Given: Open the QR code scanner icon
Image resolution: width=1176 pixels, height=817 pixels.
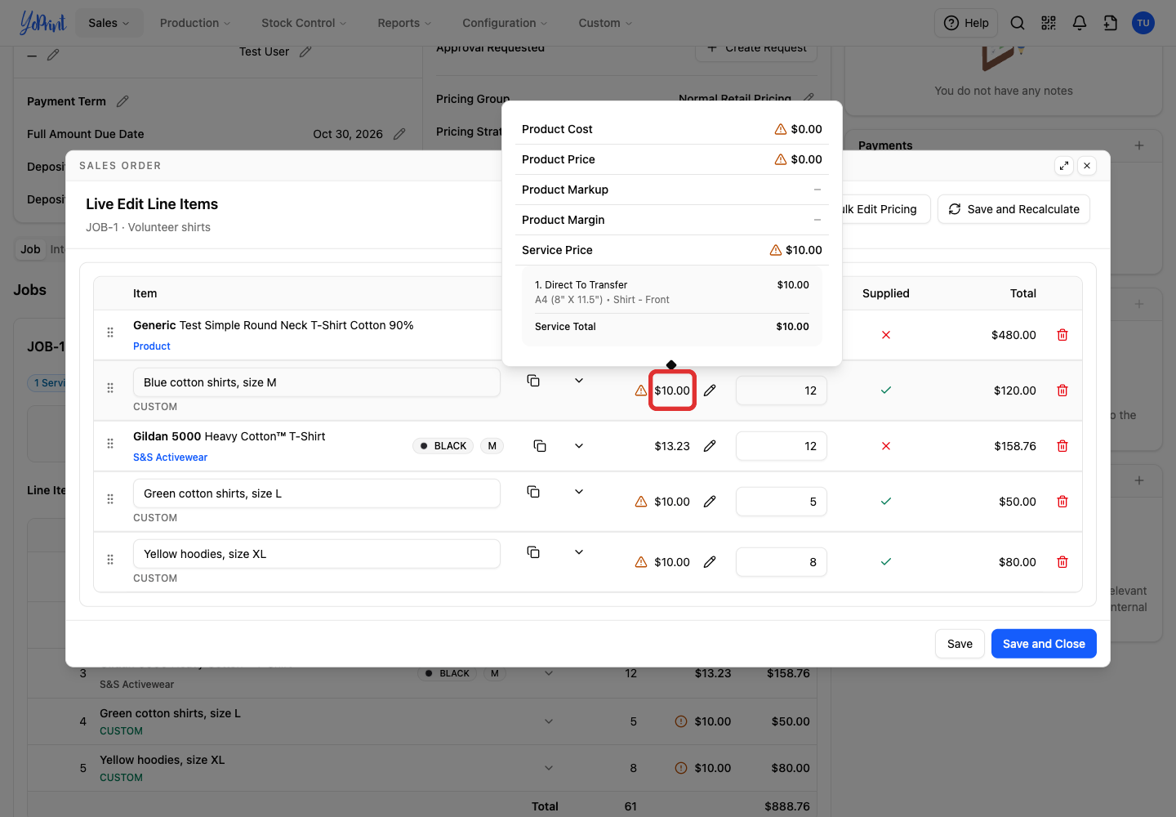Looking at the screenshot, I should [x=1049, y=23].
